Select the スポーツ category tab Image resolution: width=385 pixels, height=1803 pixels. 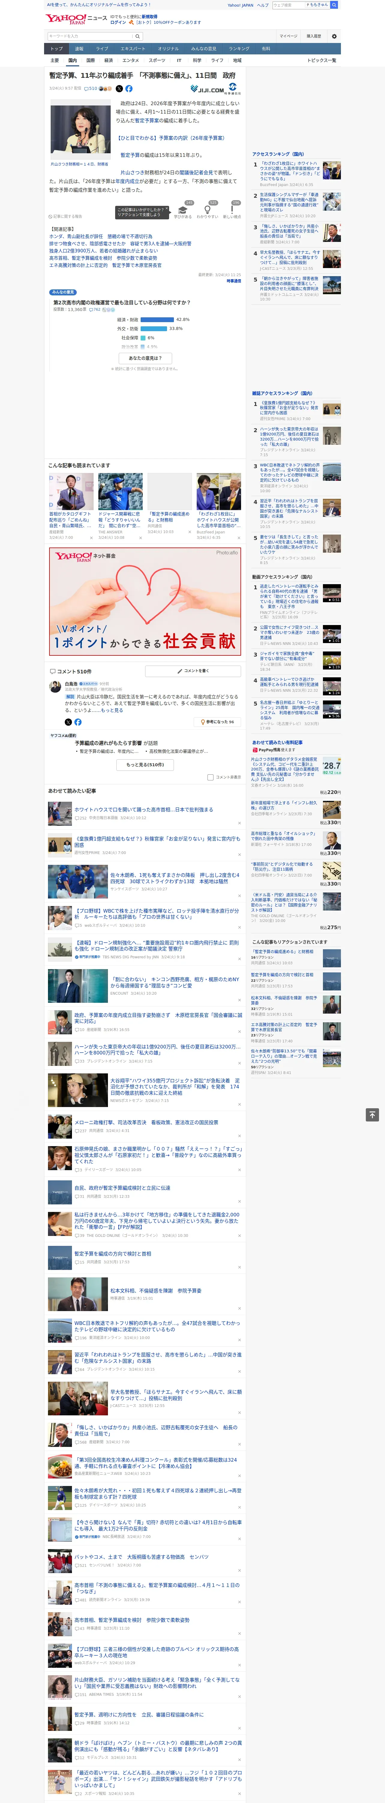pos(157,60)
